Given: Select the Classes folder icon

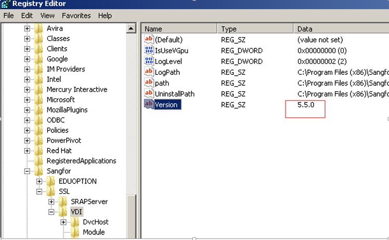Looking at the screenshot, I should pos(38,38).
